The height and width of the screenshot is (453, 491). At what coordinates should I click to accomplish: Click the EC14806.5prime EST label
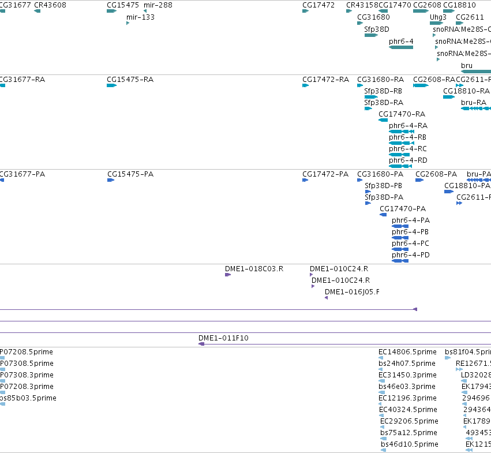click(408, 352)
